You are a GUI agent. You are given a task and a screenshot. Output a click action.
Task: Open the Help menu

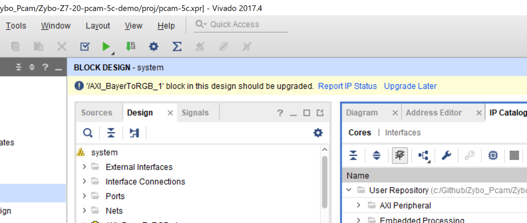point(166,26)
